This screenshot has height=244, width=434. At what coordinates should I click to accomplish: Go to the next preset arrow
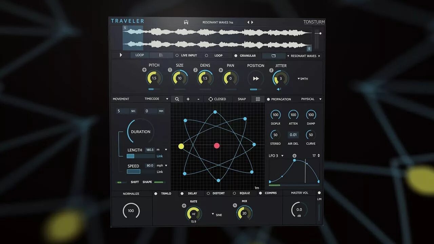[x=252, y=22]
